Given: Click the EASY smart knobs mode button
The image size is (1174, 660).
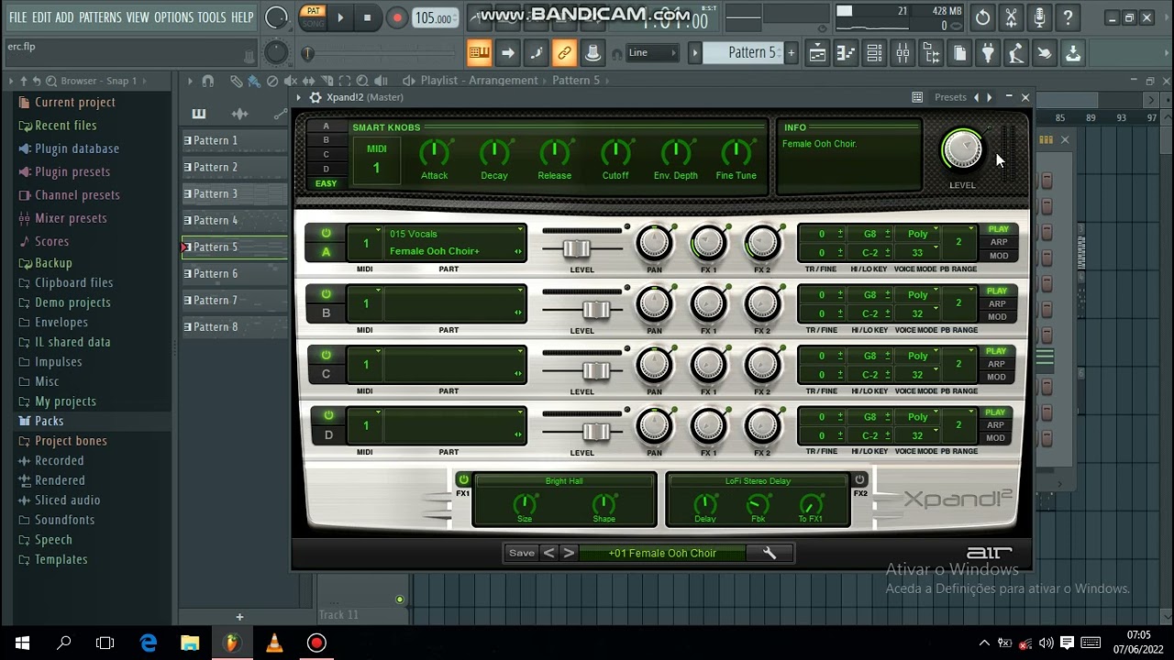Looking at the screenshot, I should coord(326,183).
